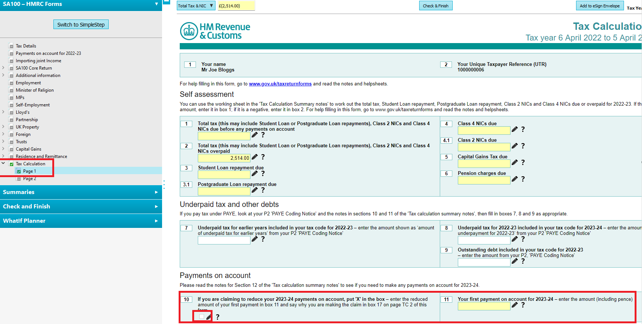Open help question mark for Pension charges due
The height and width of the screenshot is (324, 642).
tap(523, 179)
